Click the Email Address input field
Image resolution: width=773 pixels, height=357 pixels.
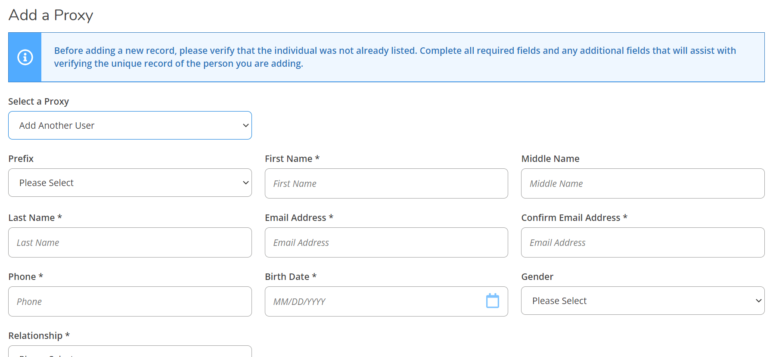tap(386, 242)
